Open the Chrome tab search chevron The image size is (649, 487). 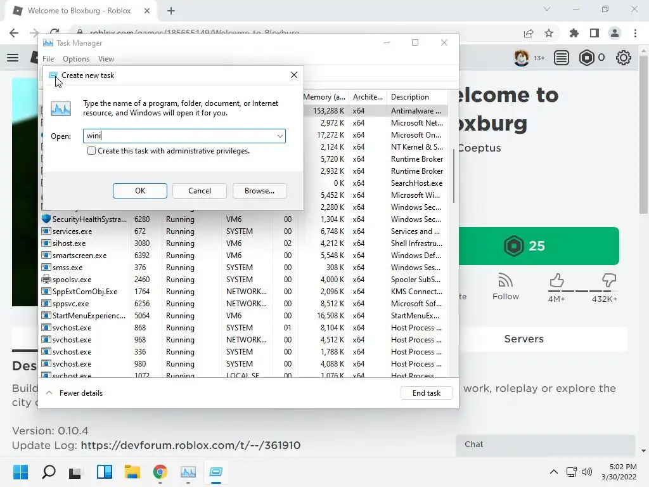pos(547,9)
